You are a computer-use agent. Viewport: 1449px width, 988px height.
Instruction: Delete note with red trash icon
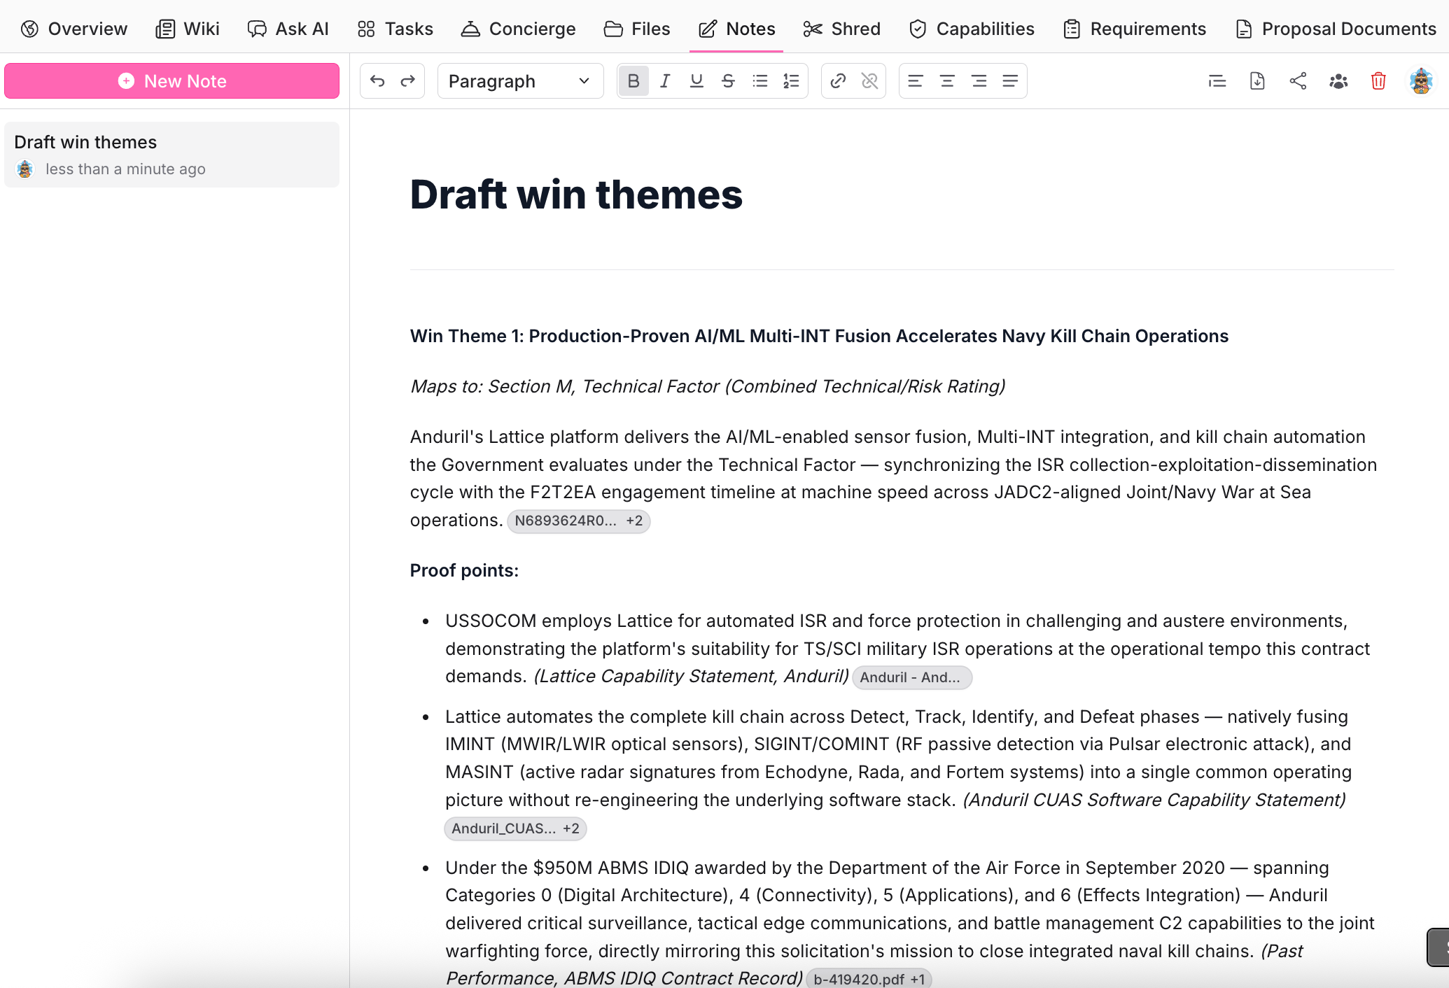coord(1378,81)
